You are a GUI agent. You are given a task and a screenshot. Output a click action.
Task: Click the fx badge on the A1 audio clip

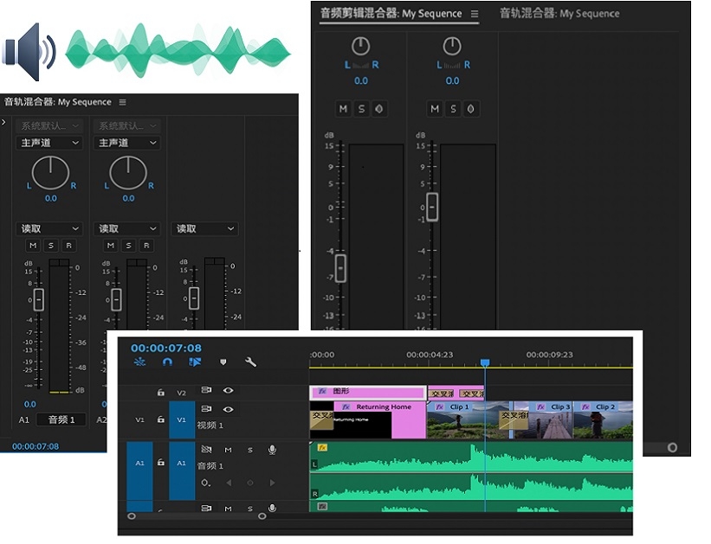pos(322,447)
